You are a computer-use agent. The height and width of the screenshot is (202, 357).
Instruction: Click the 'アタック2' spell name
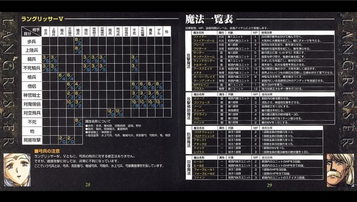(x=200, y=144)
